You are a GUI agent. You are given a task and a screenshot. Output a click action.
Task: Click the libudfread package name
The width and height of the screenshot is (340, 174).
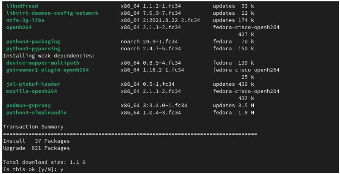pyautogui.click(x=22, y=6)
